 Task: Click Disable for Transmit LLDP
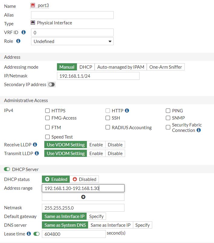[x=115, y=153]
